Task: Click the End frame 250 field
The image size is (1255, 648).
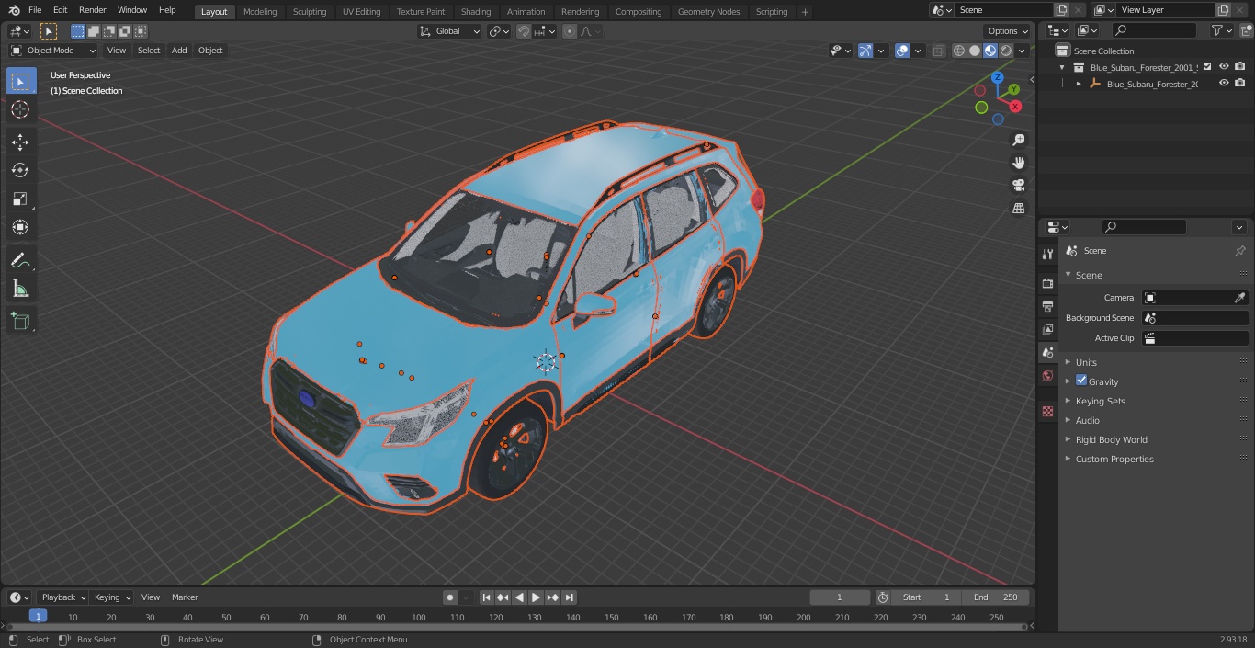Action: pyautogui.click(x=996, y=597)
